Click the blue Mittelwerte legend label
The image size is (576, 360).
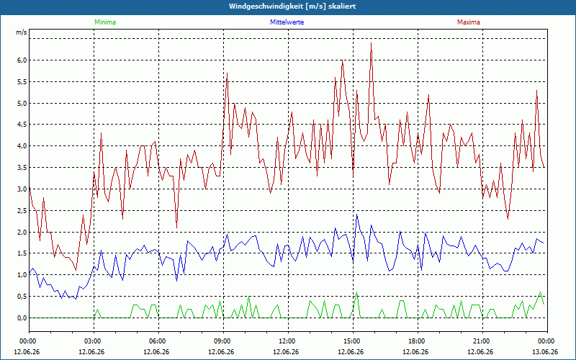[287, 22]
